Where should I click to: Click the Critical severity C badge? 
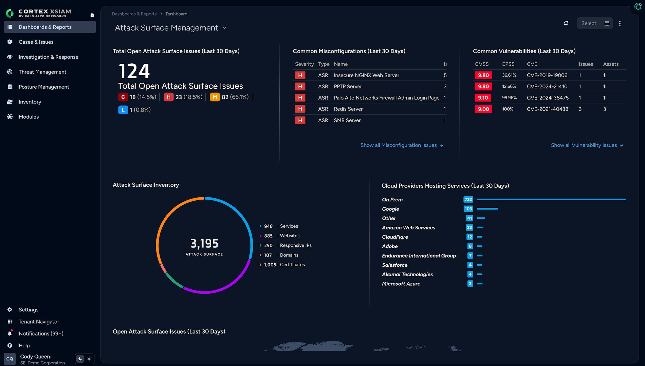[123, 97]
